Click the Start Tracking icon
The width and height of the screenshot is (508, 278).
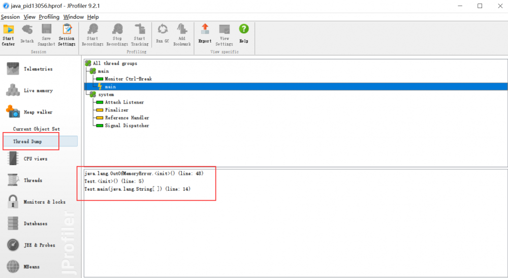click(140, 35)
